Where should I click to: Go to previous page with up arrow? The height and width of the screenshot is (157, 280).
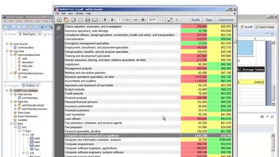(105, 20)
